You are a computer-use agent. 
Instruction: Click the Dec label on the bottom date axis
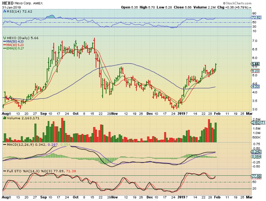pos(150,197)
